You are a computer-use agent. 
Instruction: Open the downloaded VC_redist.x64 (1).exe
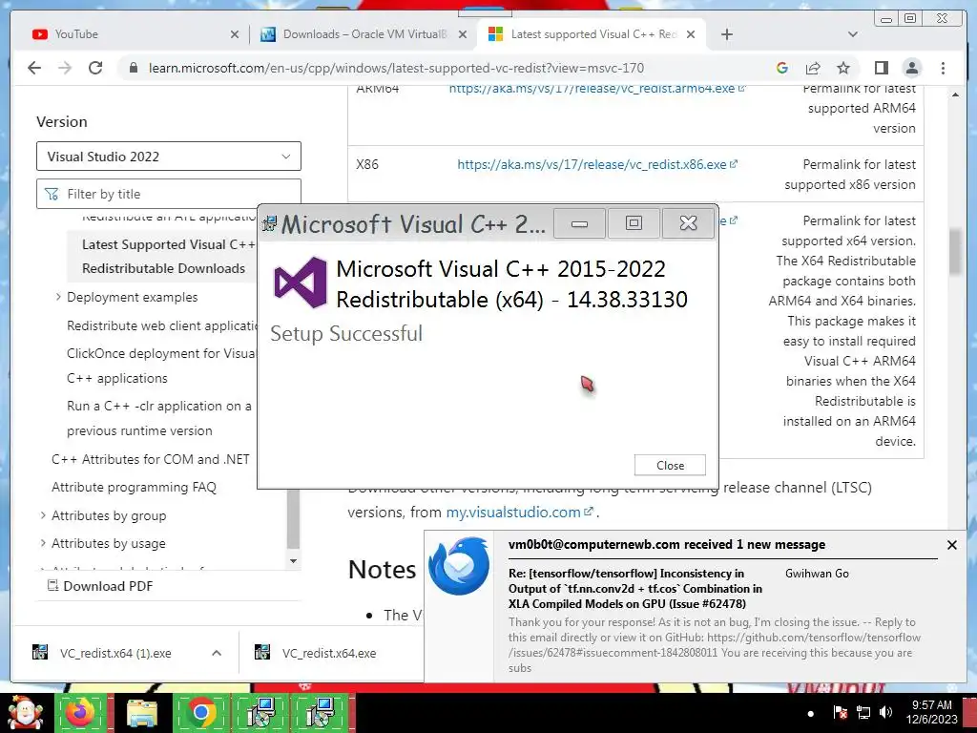(115, 653)
